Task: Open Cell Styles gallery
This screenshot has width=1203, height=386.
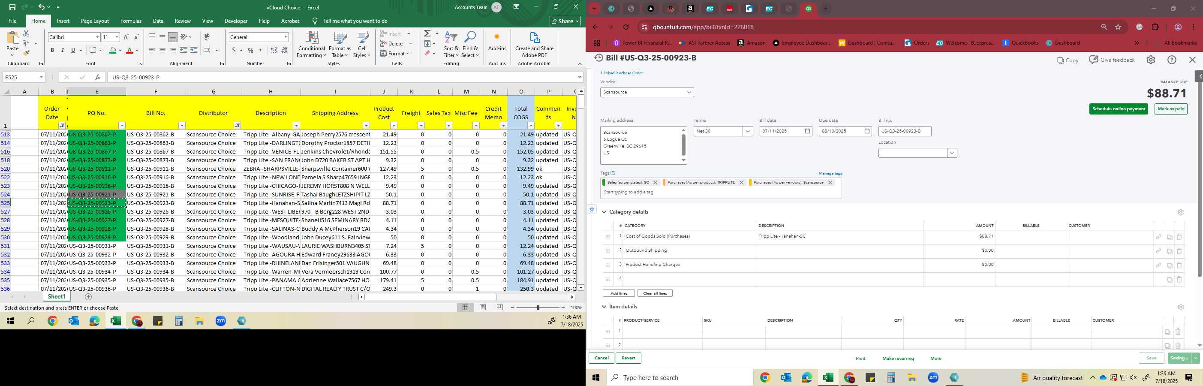Action: pos(362,45)
